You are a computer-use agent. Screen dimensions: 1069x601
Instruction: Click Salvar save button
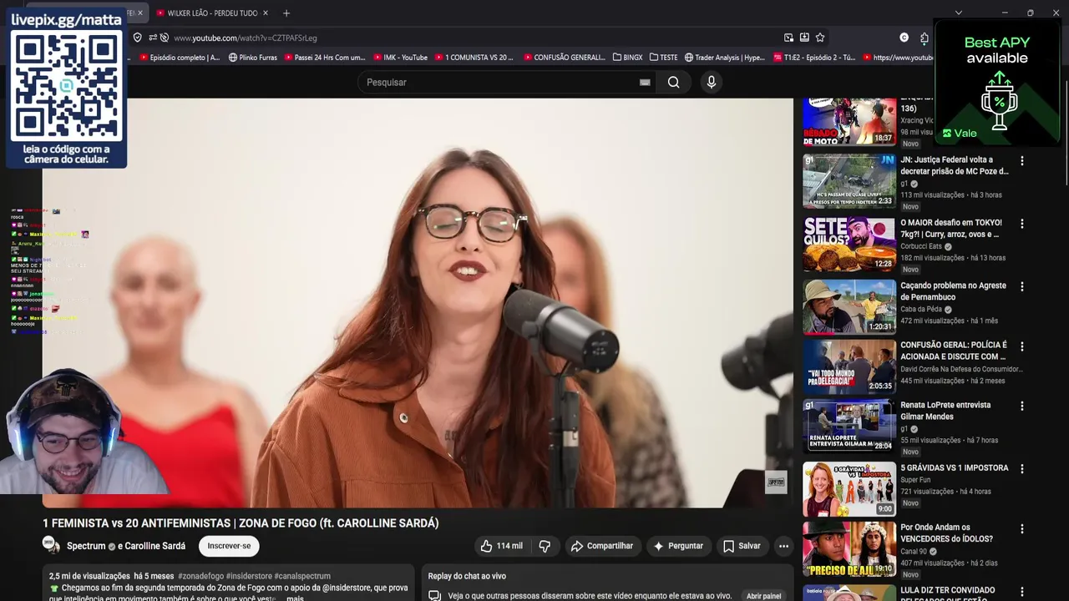tap(742, 546)
